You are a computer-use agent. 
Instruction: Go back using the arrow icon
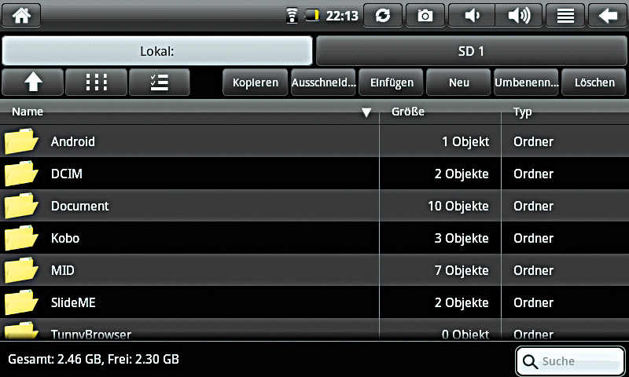click(x=608, y=15)
